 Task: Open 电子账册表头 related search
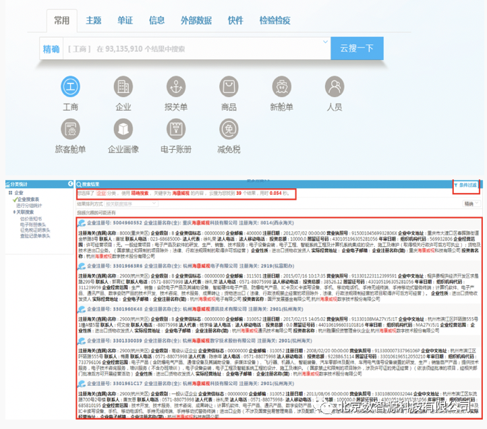point(33,225)
